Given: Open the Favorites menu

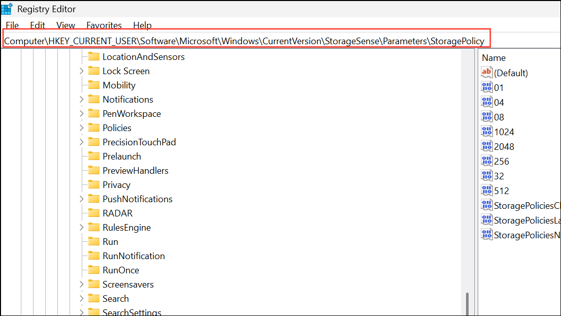Looking at the screenshot, I should click(x=104, y=25).
